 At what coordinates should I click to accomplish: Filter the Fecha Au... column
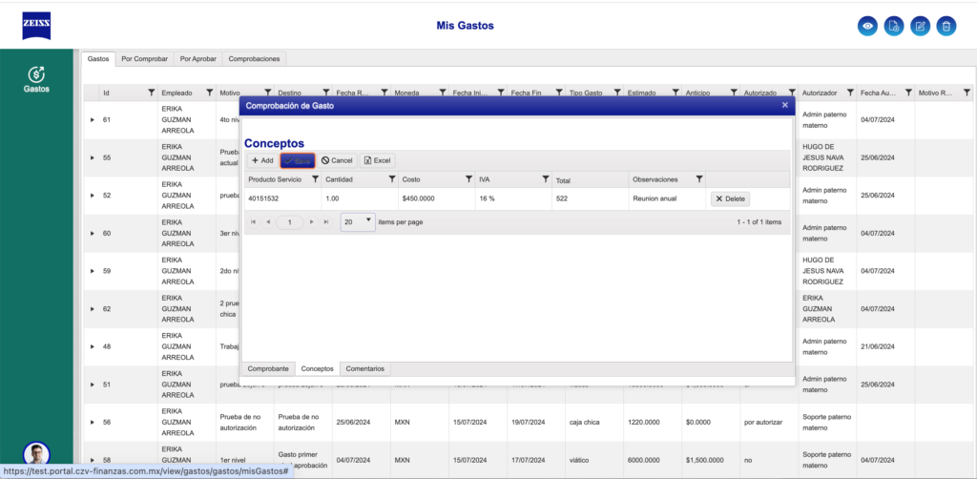[x=908, y=93]
